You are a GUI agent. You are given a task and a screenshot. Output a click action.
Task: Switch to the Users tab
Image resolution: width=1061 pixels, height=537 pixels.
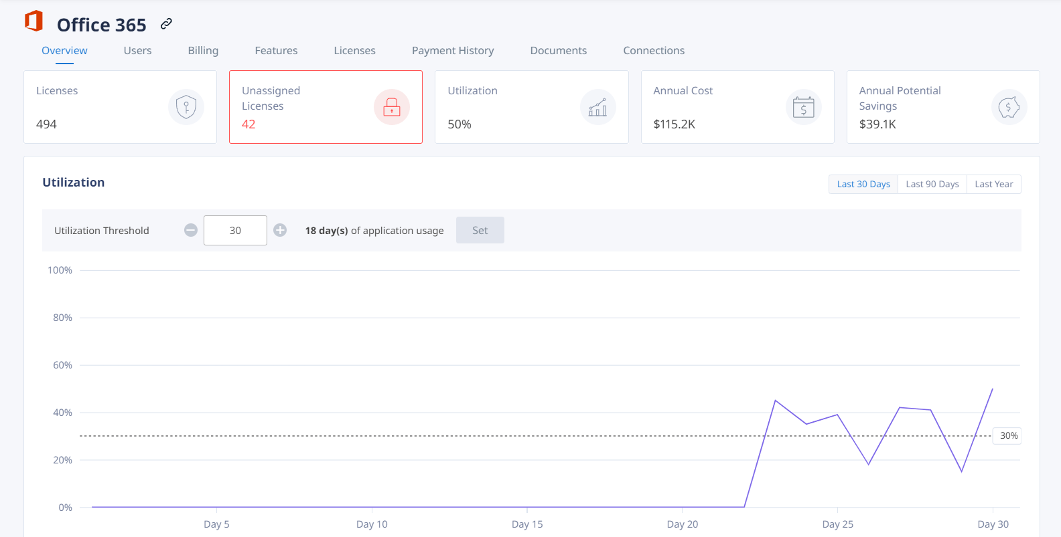coord(137,51)
